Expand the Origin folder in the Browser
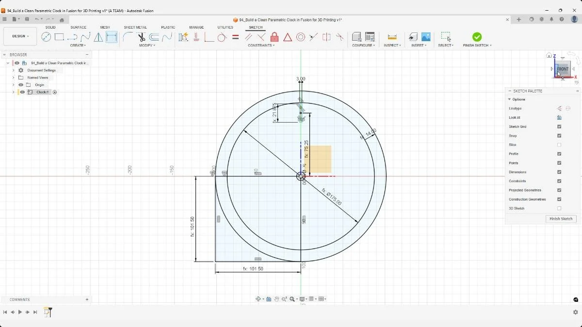Screen dimensions: 582x327 click(14, 84)
